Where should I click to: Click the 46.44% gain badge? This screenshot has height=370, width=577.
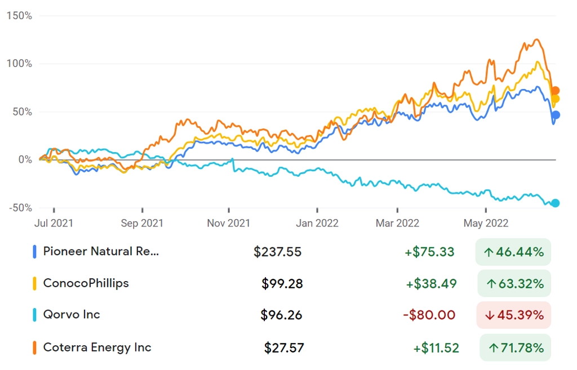pos(513,252)
